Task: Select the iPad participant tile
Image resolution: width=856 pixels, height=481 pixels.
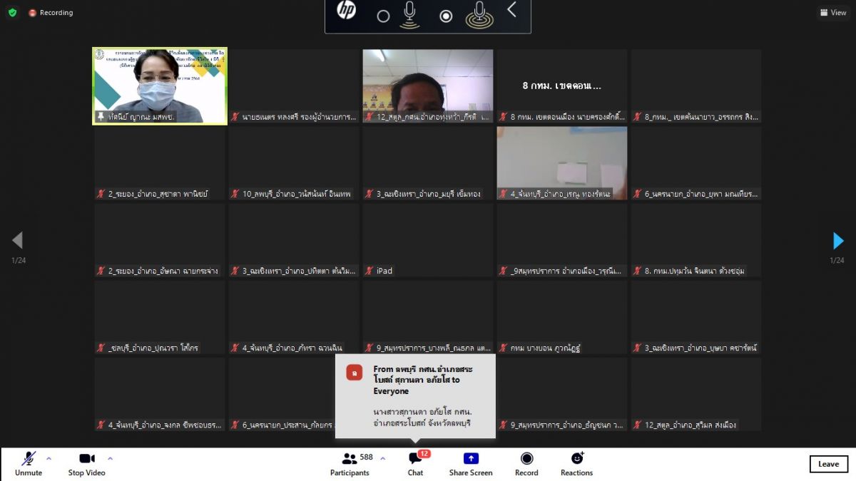Action: (428, 240)
